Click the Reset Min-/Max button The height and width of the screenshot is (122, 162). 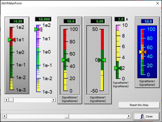pos(139,105)
